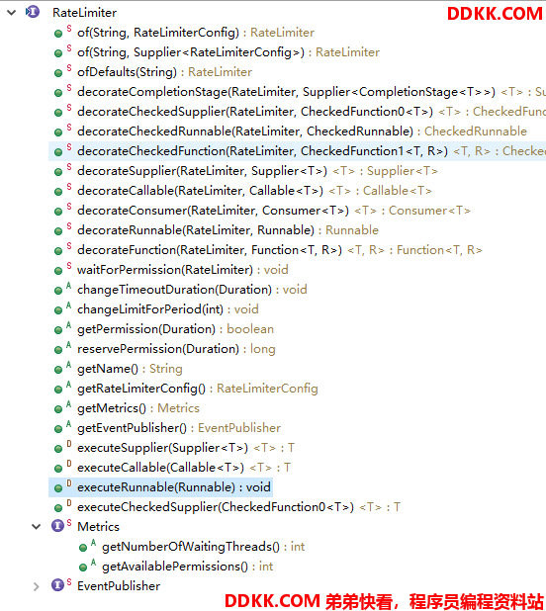Click green icon beside getAvailablePermissions()
The width and height of the screenshot is (546, 611).
pos(83,567)
